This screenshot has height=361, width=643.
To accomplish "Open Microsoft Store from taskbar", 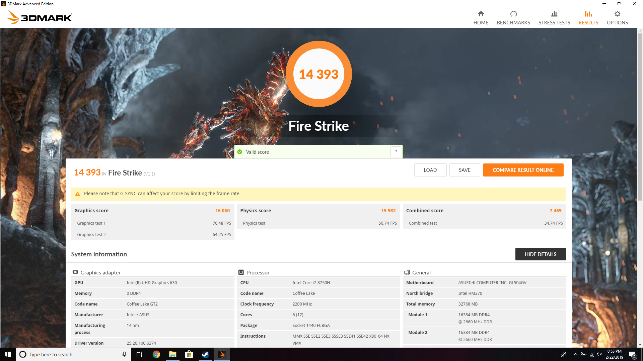I will (x=189, y=354).
